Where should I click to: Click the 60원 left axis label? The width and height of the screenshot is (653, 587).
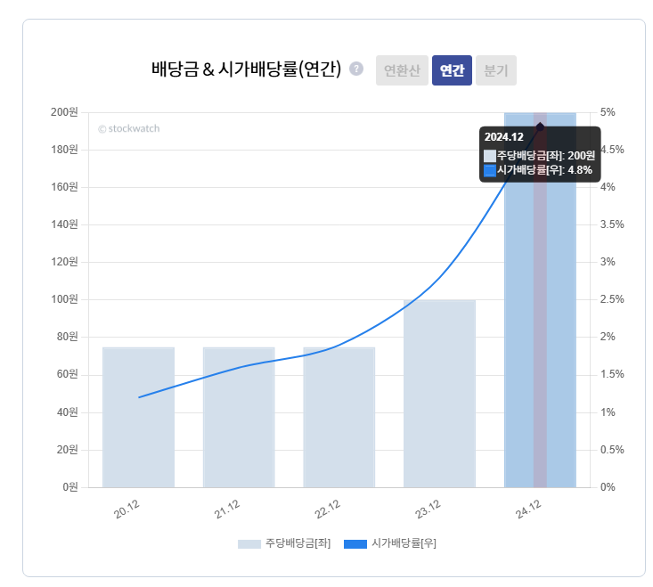click(x=67, y=374)
